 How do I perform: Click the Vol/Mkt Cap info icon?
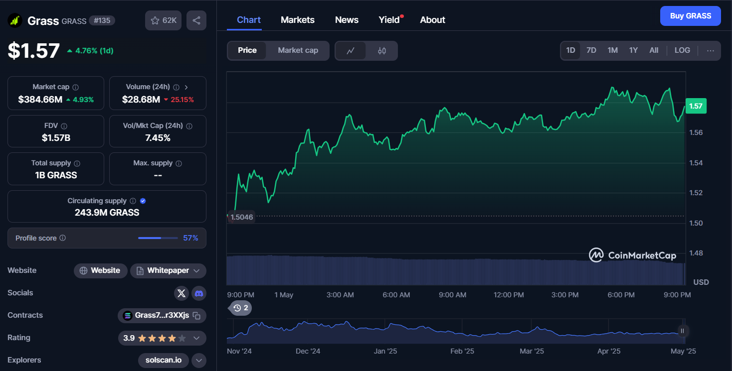(x=189, y=126)
